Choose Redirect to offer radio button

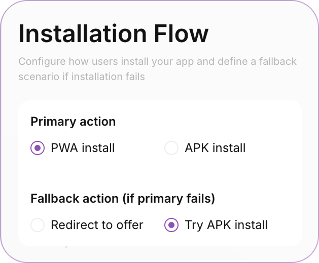coord(38,225)
